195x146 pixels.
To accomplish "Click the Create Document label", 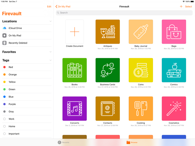I will 74,46.
